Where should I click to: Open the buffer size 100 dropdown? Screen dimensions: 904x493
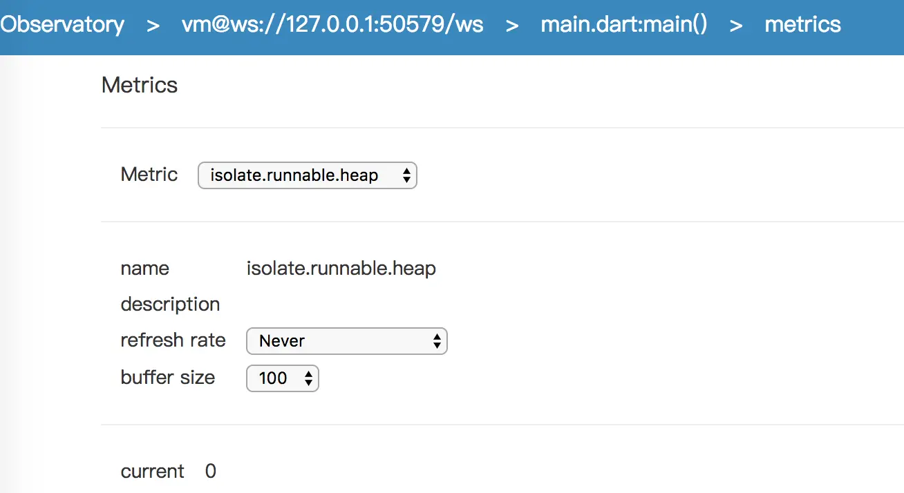283,378
